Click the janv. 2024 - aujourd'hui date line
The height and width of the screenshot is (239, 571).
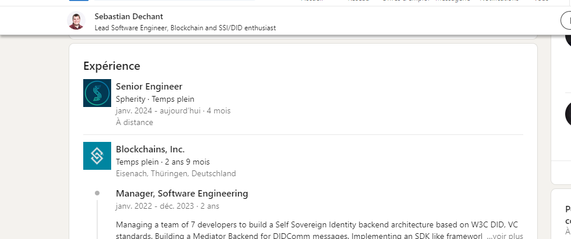[x=173, y=110]
